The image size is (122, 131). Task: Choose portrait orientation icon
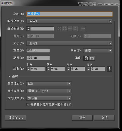click(86, 58)
